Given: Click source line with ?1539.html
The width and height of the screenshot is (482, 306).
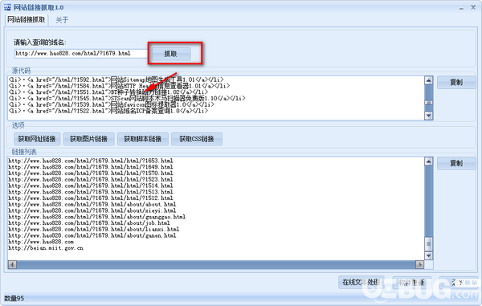Looking at the screenshot, I should coord(112,104).
